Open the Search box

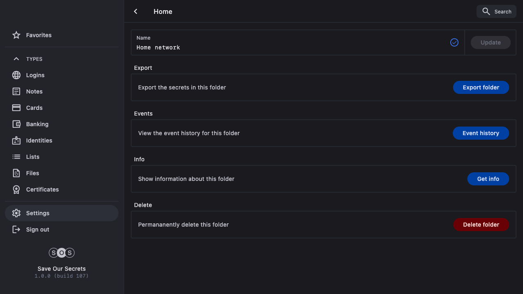point(496,11)
